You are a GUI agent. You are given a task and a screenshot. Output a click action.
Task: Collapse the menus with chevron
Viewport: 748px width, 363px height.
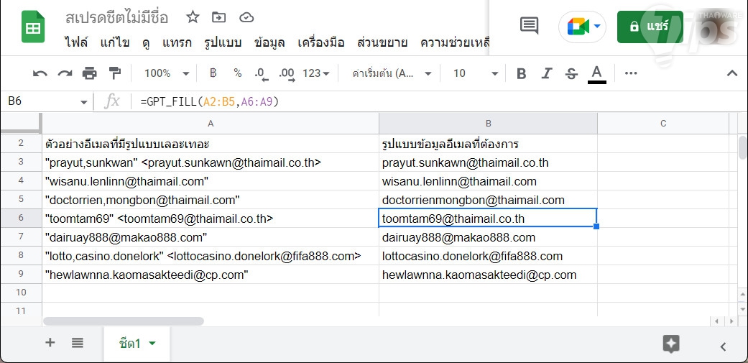(731, 73)
